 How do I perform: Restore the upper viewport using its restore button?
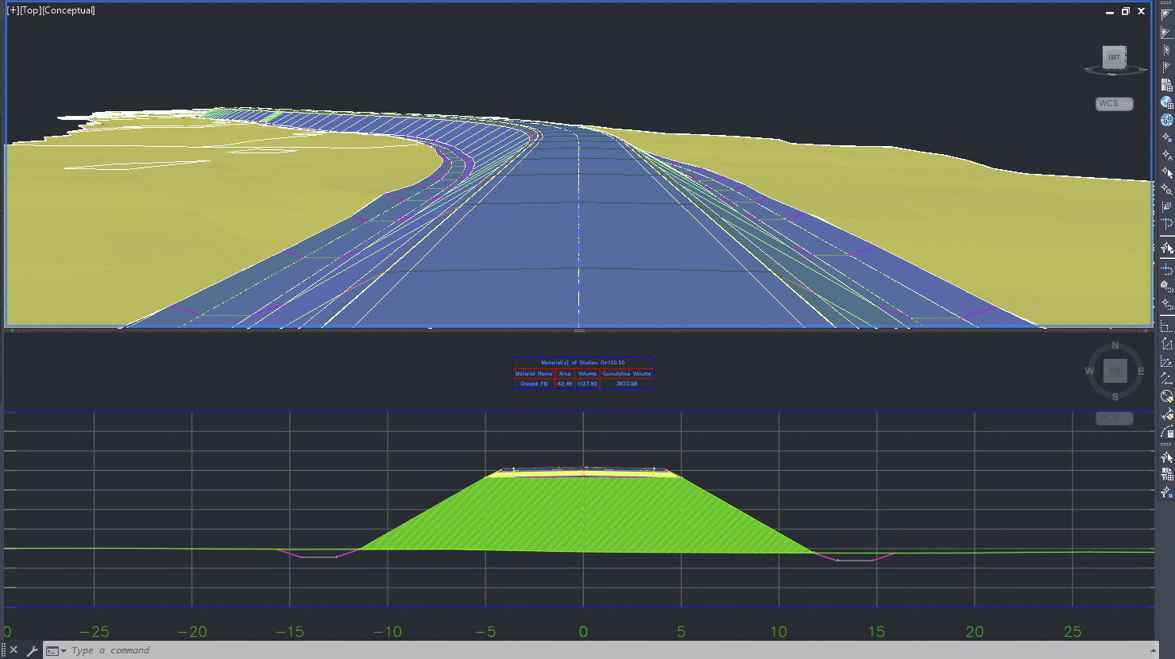[x=1125, y=11]
